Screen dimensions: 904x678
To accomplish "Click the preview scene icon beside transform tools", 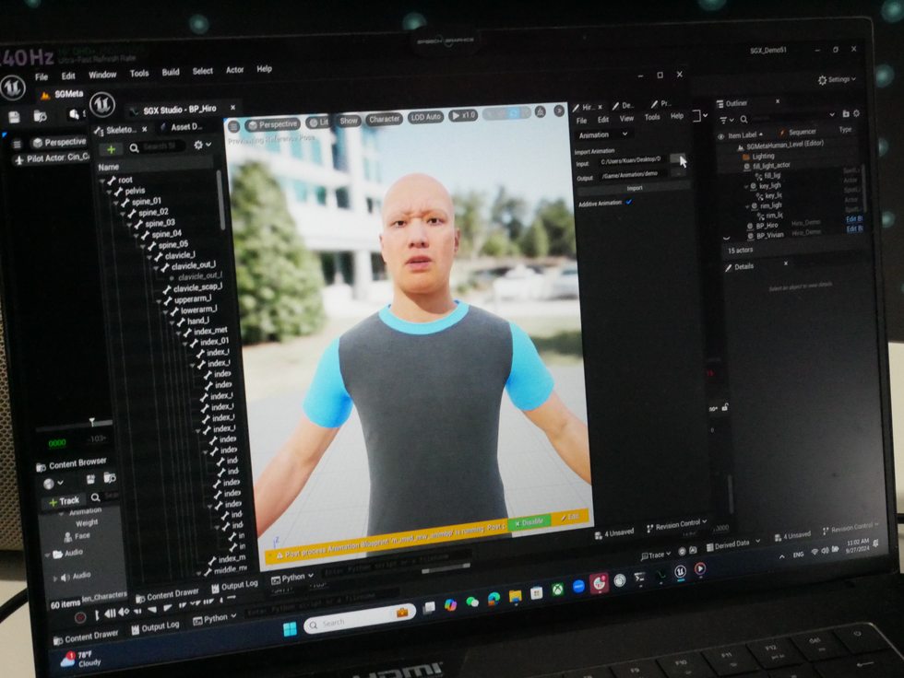I will [541, 111].
